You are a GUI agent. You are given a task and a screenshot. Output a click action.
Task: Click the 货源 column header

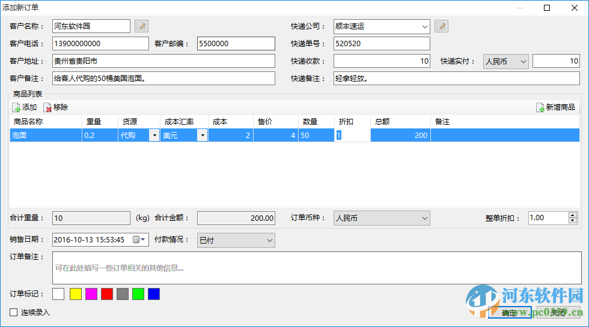139,122
